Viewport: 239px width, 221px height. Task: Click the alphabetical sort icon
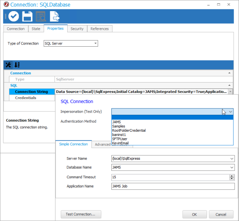pyautogui.click(x=17, y=65)
